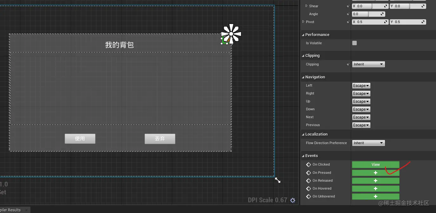Collapse the Events section

point(303,156)
